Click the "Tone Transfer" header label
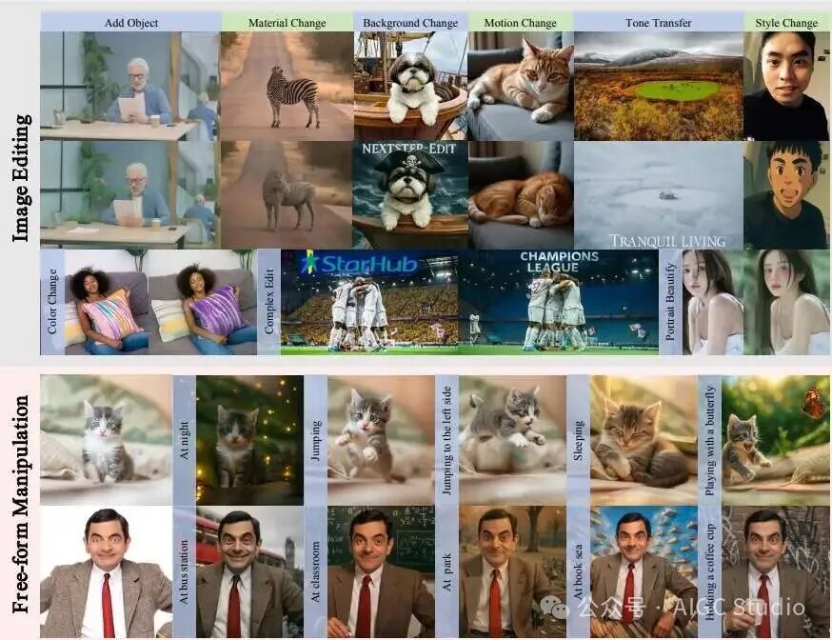This screenshot has height=640, width=832. 658,23
